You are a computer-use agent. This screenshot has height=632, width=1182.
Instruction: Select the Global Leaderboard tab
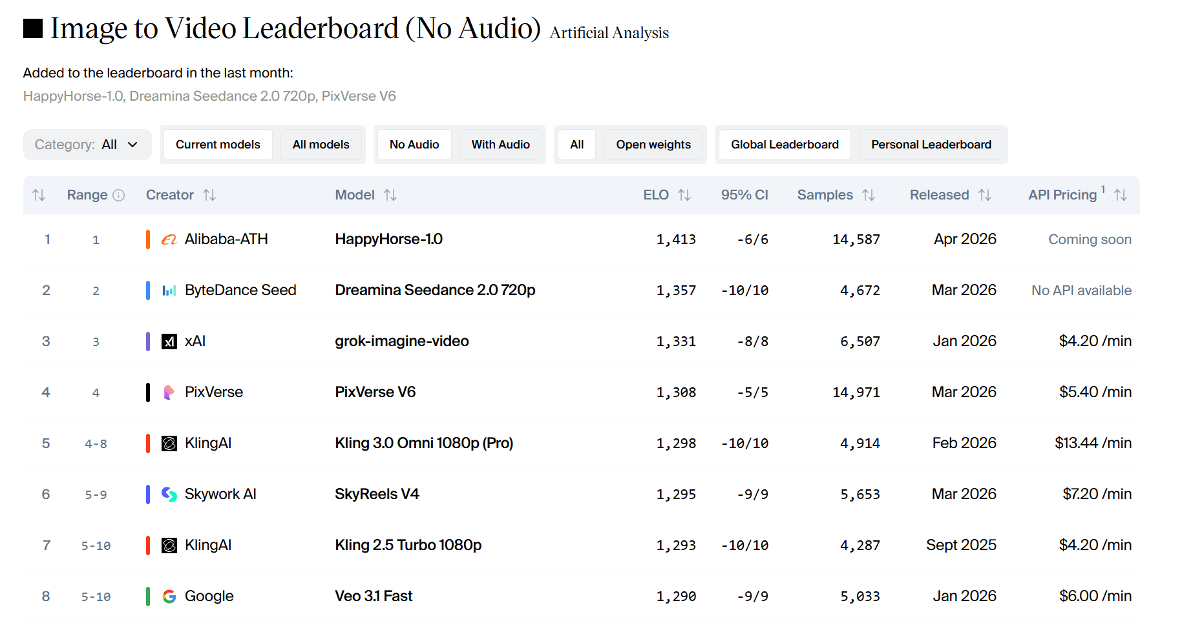click(x=785, y=145)
